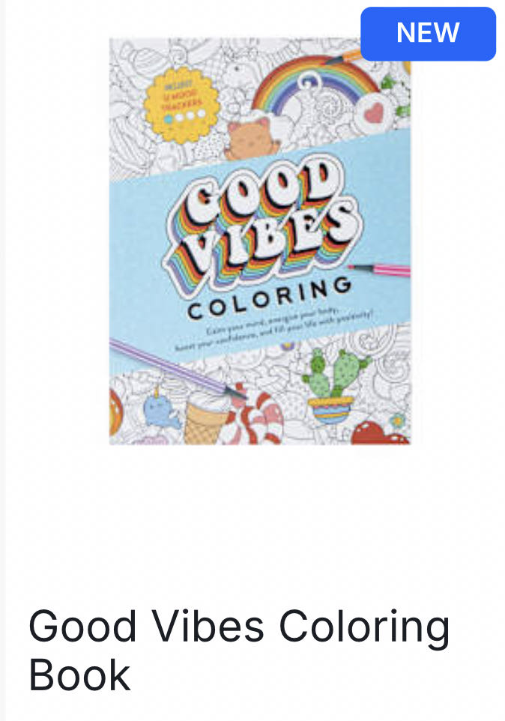Click the cover's small tagline text
The width and height of the screenshot is (505, 721).
click(275, 331)
